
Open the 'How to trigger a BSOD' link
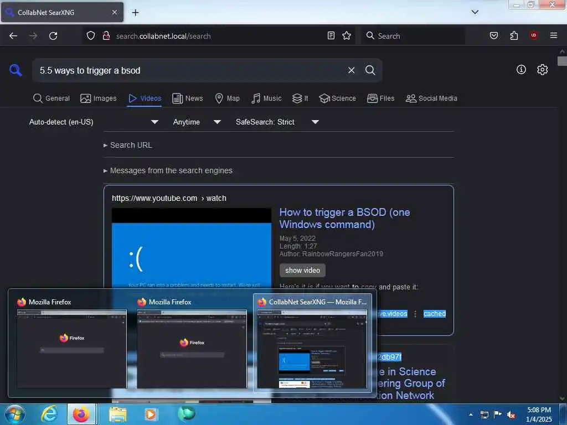(344, 218)
